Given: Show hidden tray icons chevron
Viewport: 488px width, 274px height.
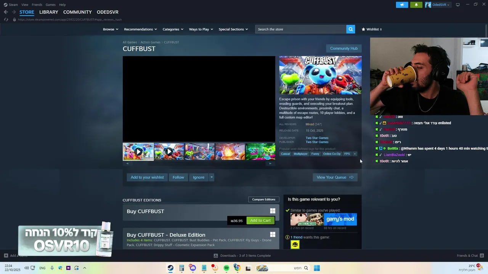Looking at the screenshot, I should (x=85, y=268).
